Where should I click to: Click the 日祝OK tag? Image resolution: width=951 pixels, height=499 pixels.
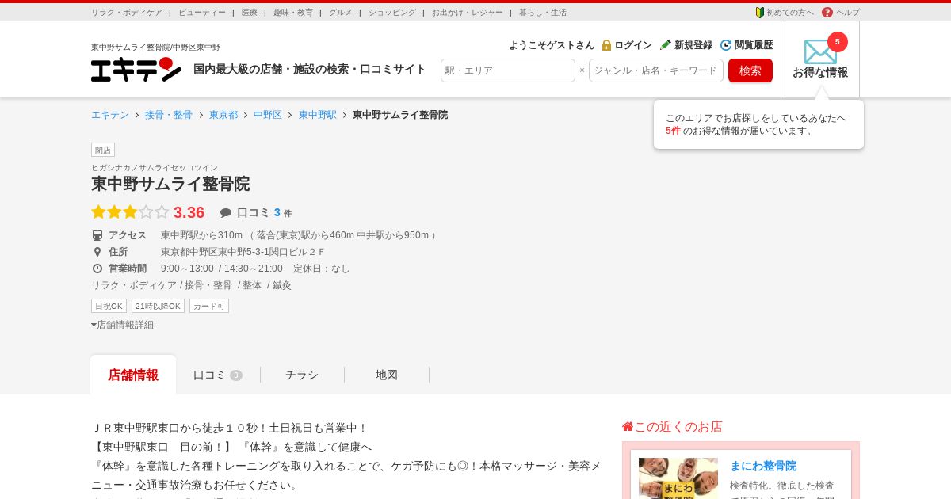click(x=109, y=306)
